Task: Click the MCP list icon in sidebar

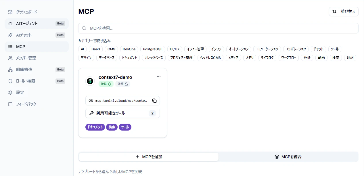Action: tap(10, 47)
